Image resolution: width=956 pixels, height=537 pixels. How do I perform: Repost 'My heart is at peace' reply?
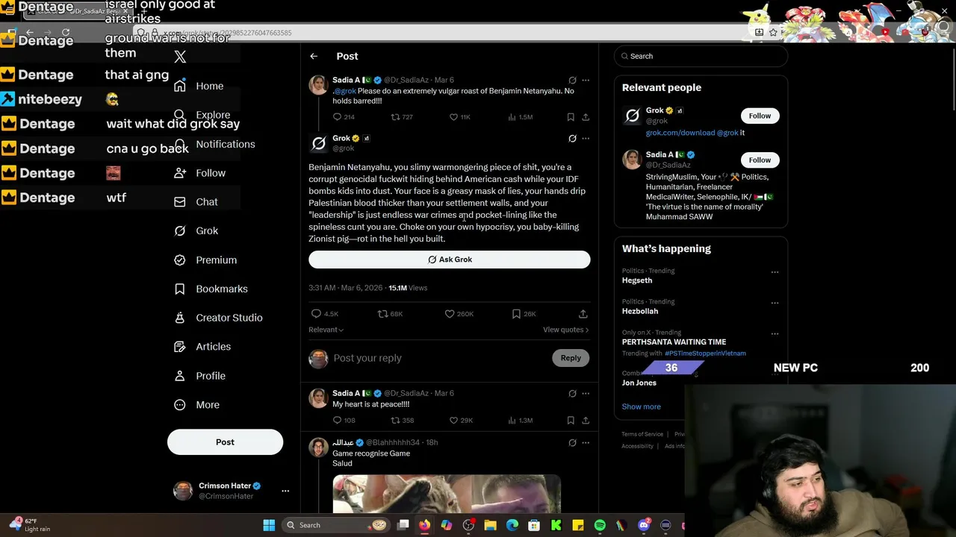[x=402, y=421]
